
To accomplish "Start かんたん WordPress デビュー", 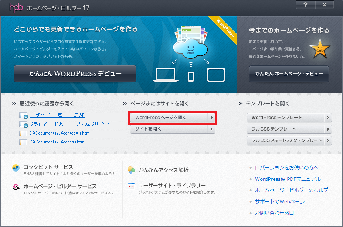I will (75, 74).
